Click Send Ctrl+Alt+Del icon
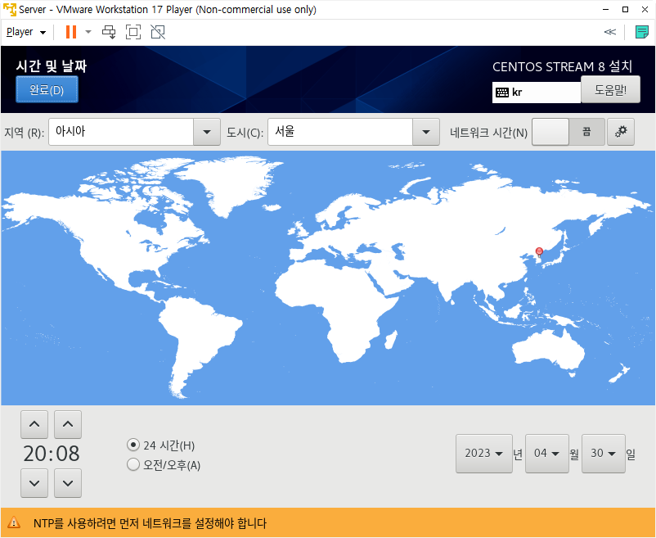656x538 pixels. pos(109,32)
